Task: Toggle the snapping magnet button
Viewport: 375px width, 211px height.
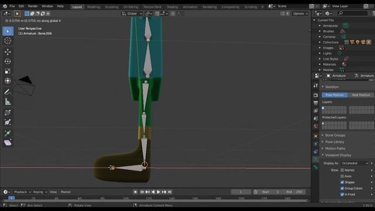Action: tap(157, 13)
